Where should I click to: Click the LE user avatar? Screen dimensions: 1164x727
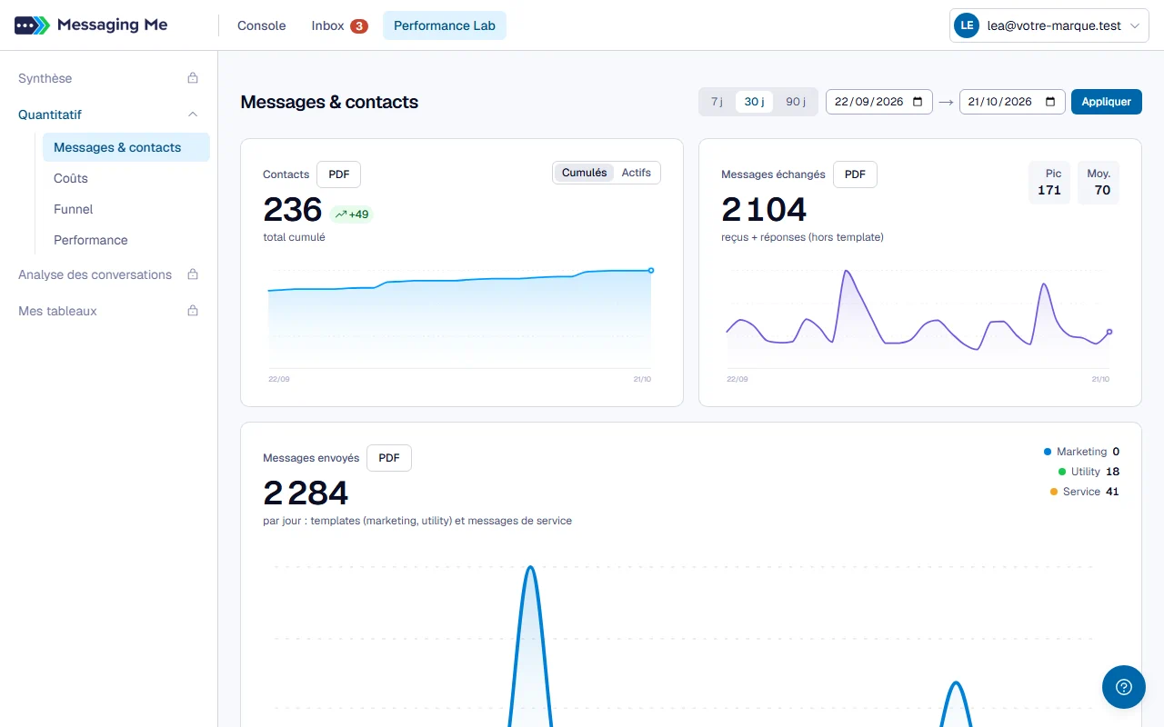[966, 26]
